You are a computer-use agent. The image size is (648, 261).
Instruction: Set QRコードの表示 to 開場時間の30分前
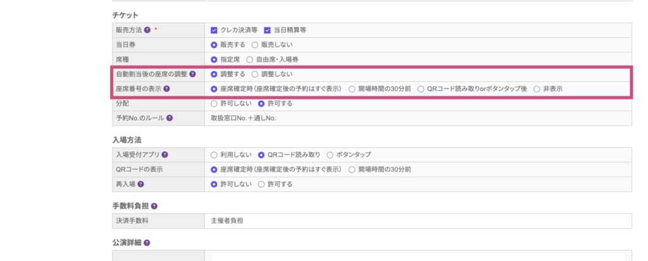click(352, 169)
